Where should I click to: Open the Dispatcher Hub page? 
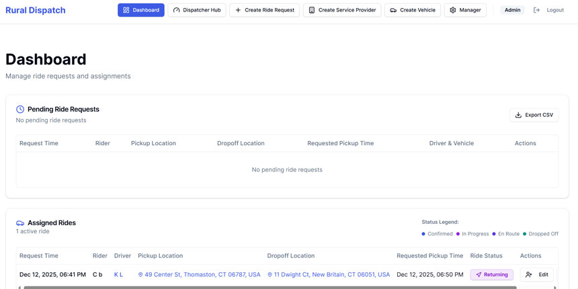tap(197, 10)
